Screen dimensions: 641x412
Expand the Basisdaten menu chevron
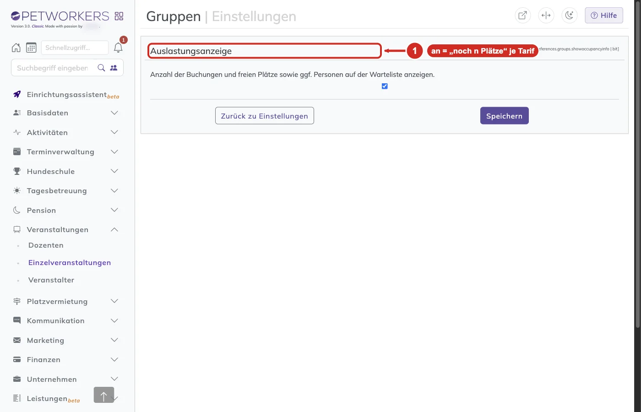114,113
